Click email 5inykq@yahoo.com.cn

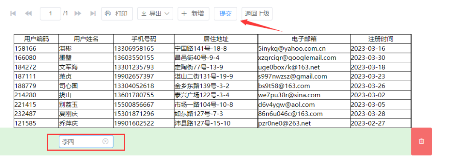304,48
